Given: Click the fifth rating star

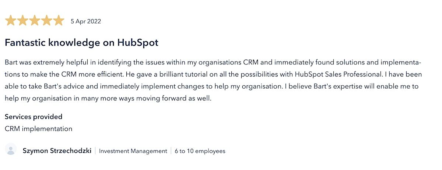Looking at the screenshot, I should pyautogui.click(x=58, y=21).
